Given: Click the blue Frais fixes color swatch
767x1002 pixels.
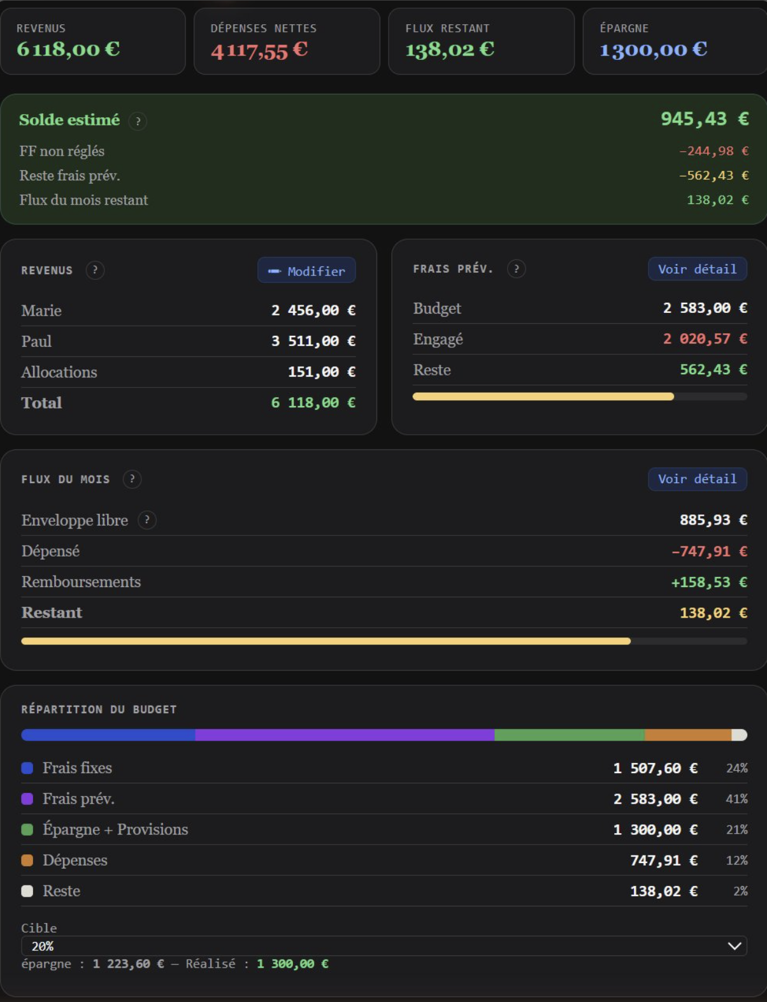Looking at the screenshot, I should [x=27, y=768].
